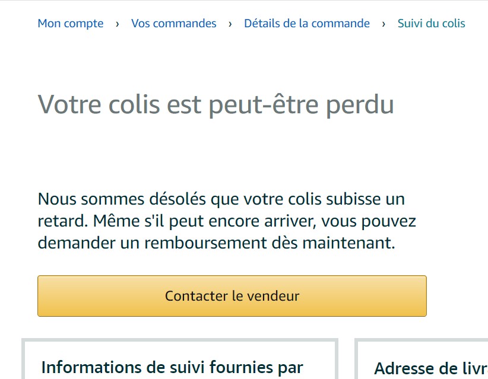
Task: Open the Mon compte breadcrumb link
Action: point(70,24)
